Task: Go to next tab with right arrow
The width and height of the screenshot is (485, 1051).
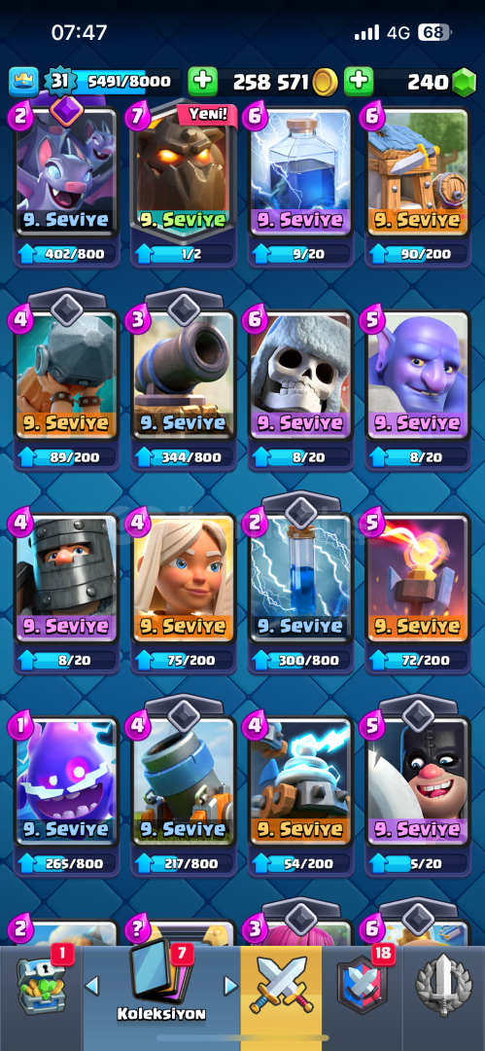Action: pyautogui.click(x=230, y=985)
